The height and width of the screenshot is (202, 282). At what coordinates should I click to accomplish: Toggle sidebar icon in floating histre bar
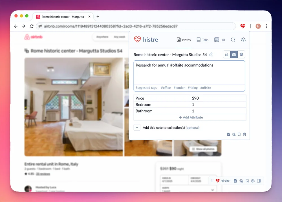coord(259,181)
